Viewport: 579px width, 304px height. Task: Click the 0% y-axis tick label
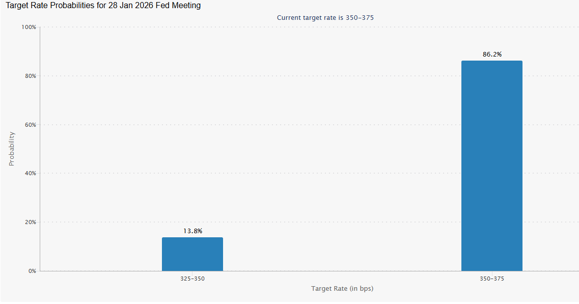pyautogui.click(x=32, y=271)
